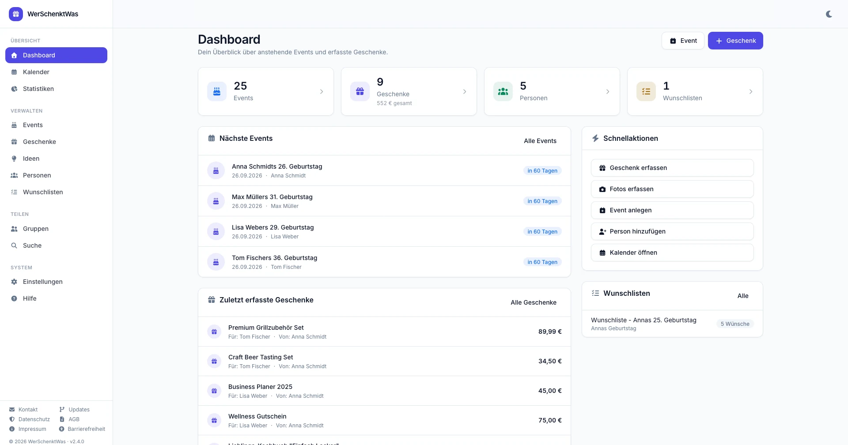Open the Datenschutz footer link
Image resolution: width=848 pixels, height=445 pixels.
tap(30, 419)
